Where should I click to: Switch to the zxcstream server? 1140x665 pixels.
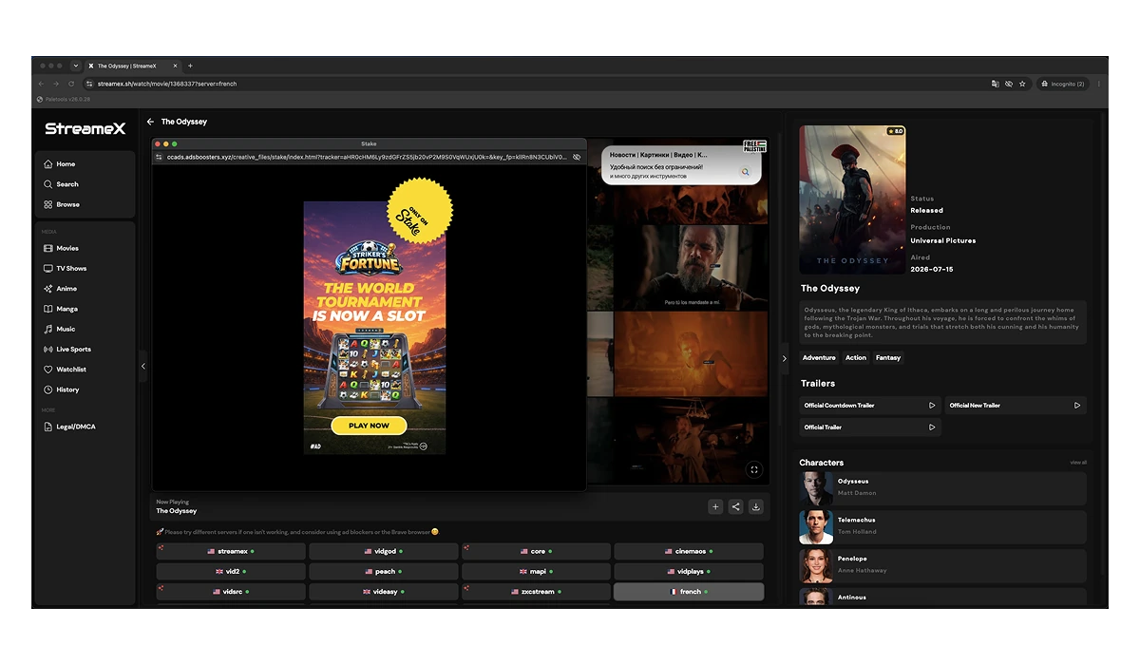(x=536, y=592)
